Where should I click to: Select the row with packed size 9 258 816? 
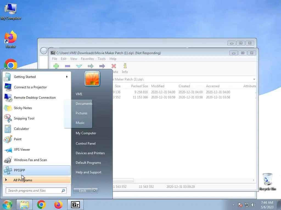click(x=185, y=92)
